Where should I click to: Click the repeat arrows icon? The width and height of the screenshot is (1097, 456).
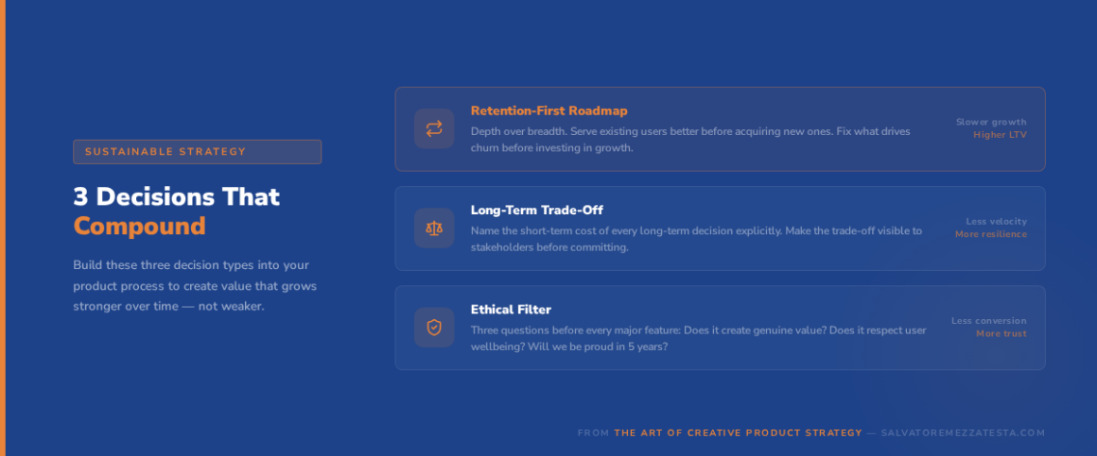(434, 129)
